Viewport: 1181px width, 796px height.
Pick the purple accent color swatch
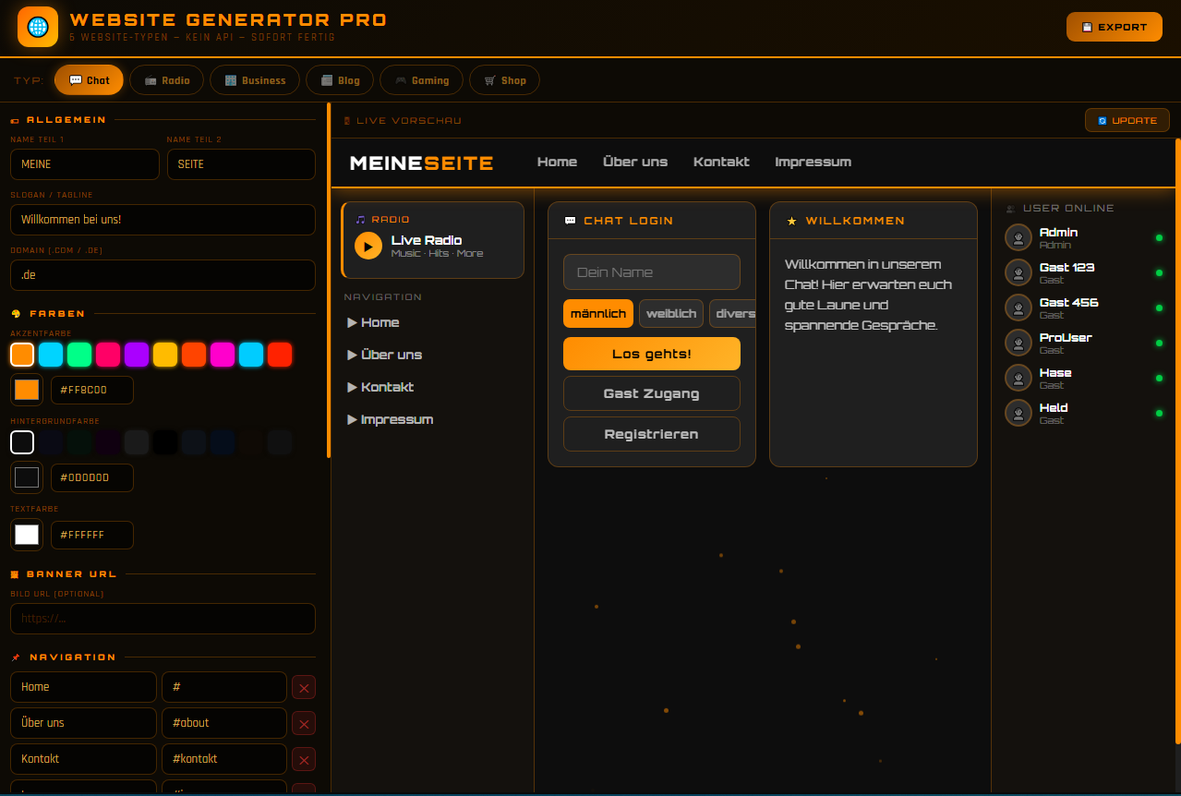tap(137, 355)
